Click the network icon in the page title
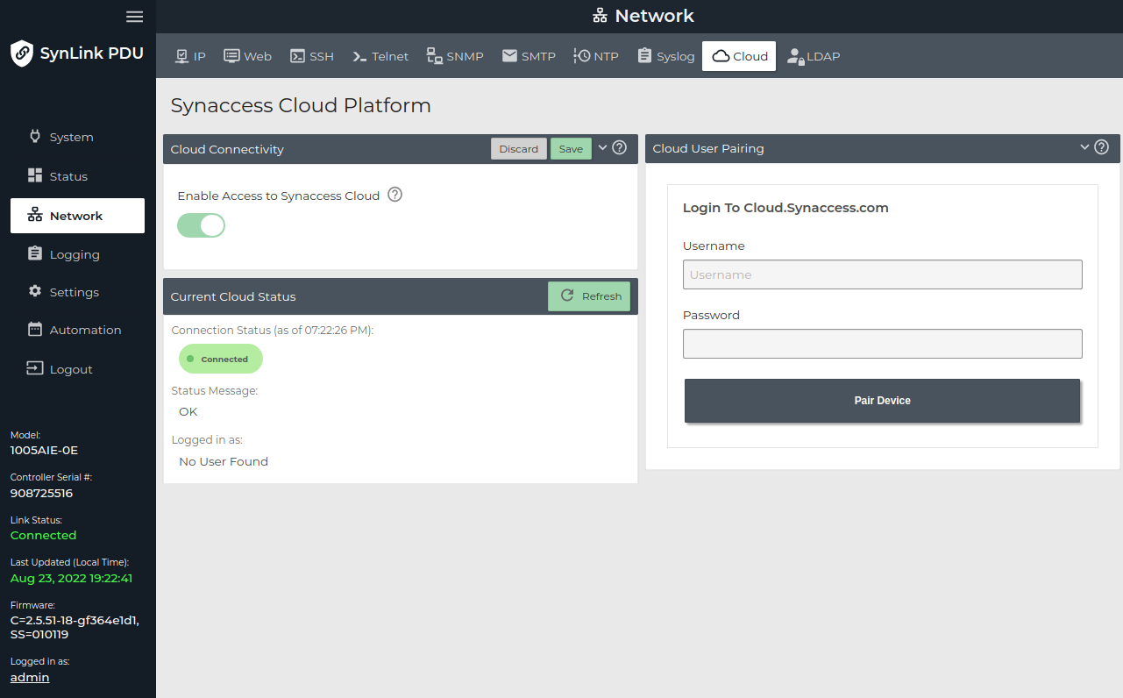Image resolution: width=1123 pixels, height=698 pixels. 601,16
